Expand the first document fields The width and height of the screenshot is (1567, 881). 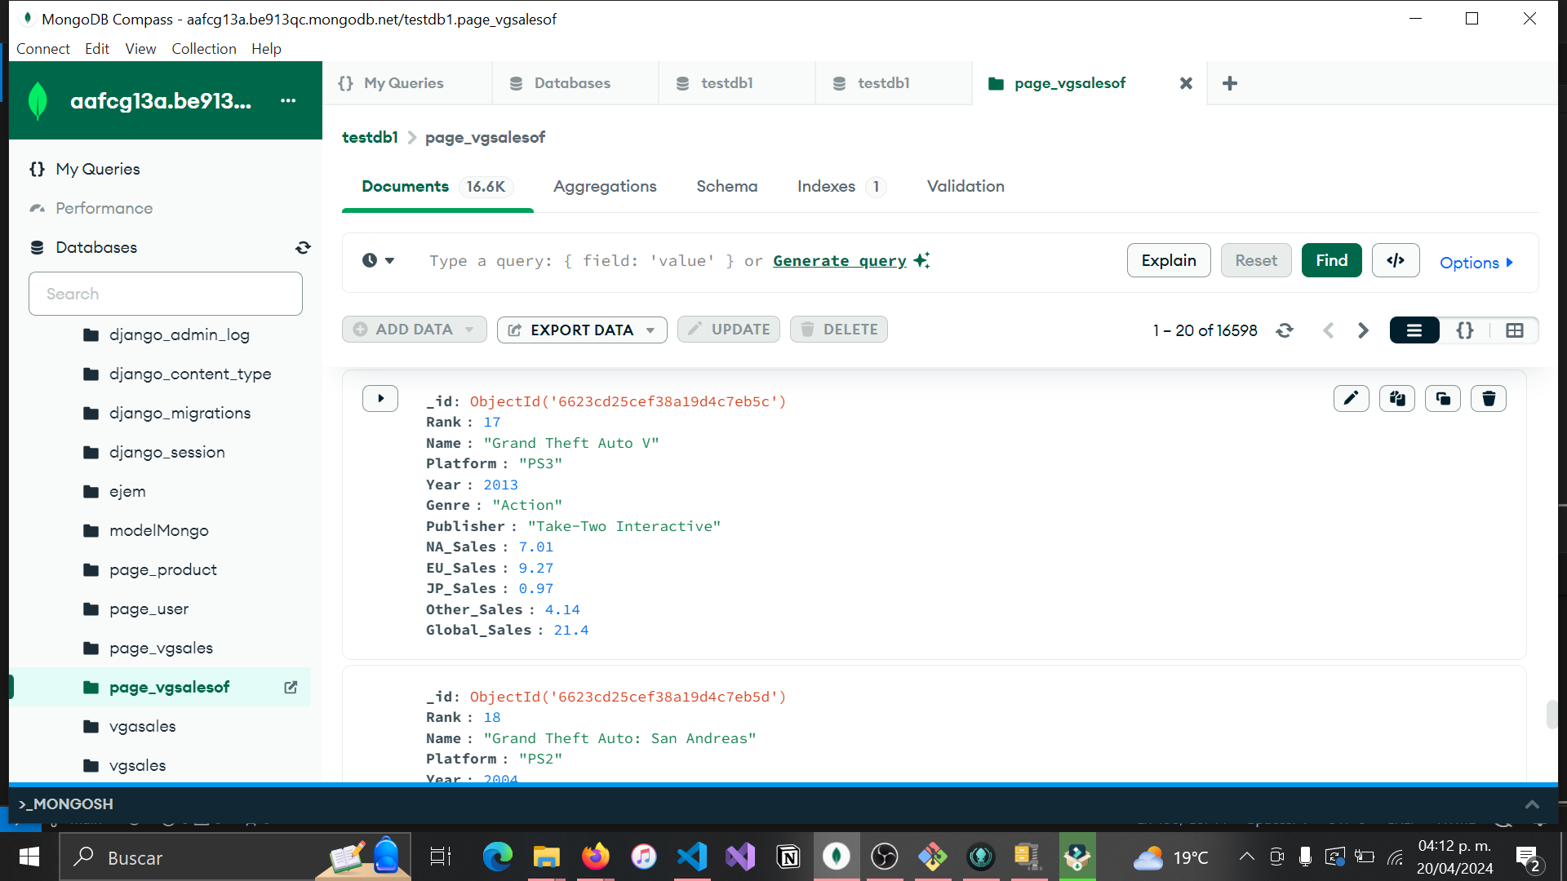pyautogui.click(x=380, y=398)
